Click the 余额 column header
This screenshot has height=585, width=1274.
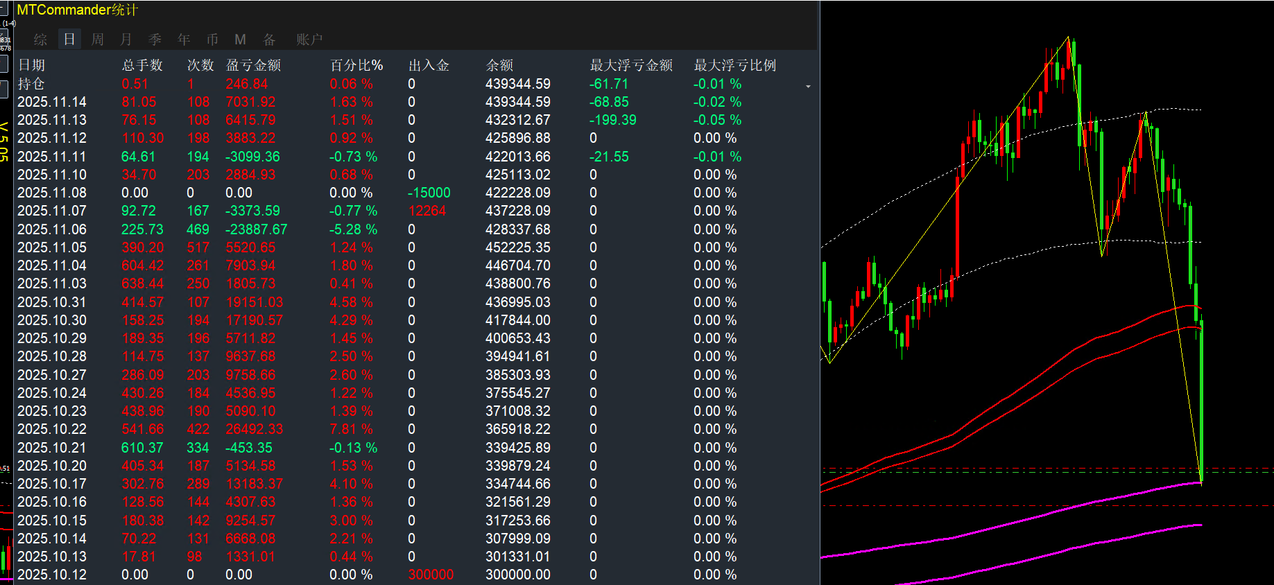pyautogui.click(x=499, y=65)
